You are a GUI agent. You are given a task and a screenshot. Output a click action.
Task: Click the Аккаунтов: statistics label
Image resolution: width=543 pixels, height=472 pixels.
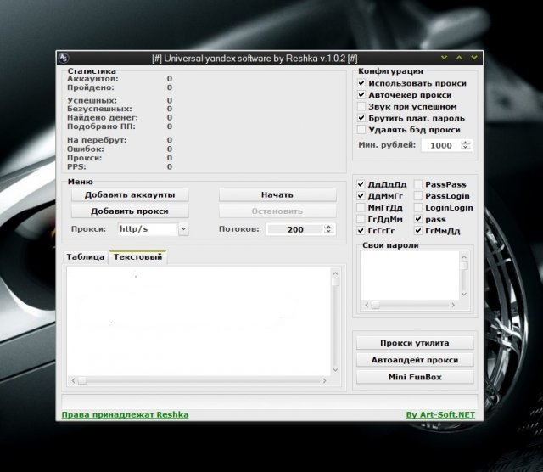[92, 79]
